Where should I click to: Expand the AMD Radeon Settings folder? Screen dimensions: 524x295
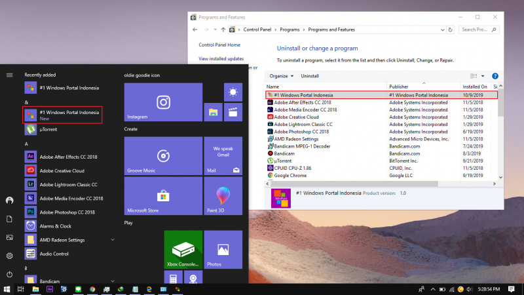coord(113,240)
